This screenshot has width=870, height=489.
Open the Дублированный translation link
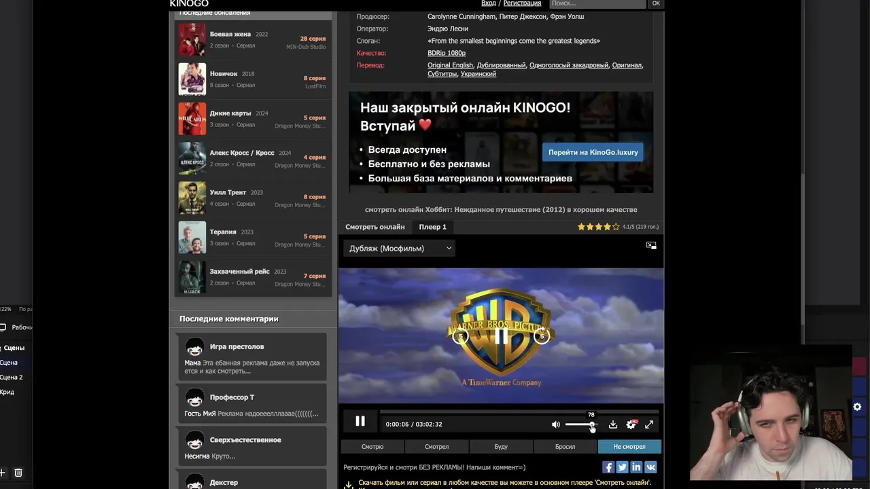click(x=501, y=65)
